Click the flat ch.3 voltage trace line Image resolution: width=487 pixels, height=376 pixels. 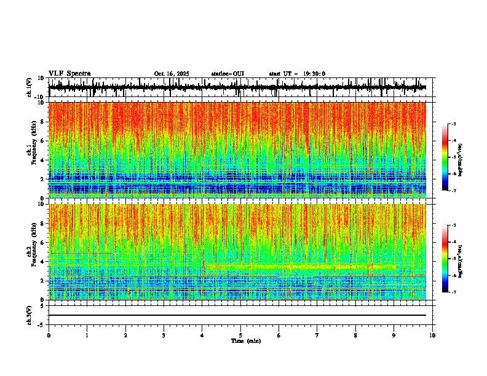click(x=237, y=315)
